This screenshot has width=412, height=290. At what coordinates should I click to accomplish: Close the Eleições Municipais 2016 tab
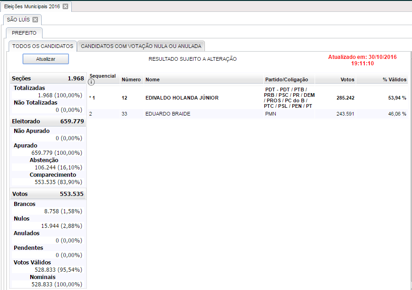tap(65, 6)
